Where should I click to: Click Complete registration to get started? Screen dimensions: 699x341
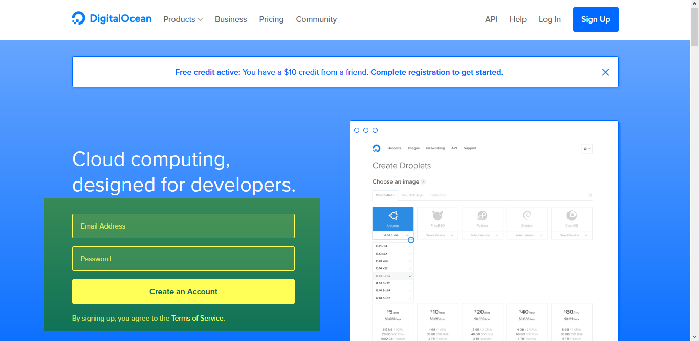437,72
